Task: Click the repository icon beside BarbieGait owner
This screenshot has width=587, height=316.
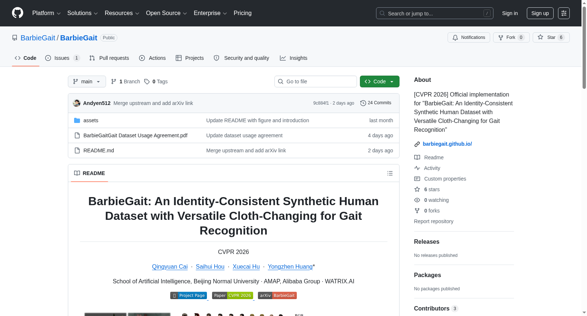Action: coord(15,38)
